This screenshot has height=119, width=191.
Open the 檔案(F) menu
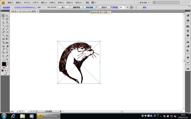[x=10, y=2]
